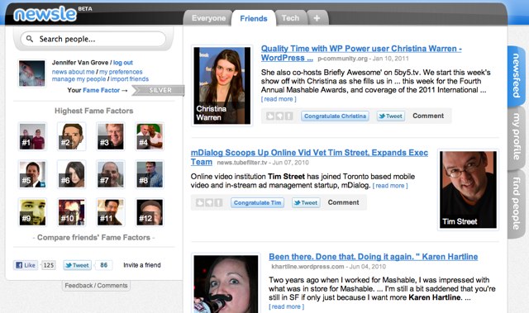Click the plus icon to add a tab
Screen dimensions: 529x313
[x=317, y=18]
